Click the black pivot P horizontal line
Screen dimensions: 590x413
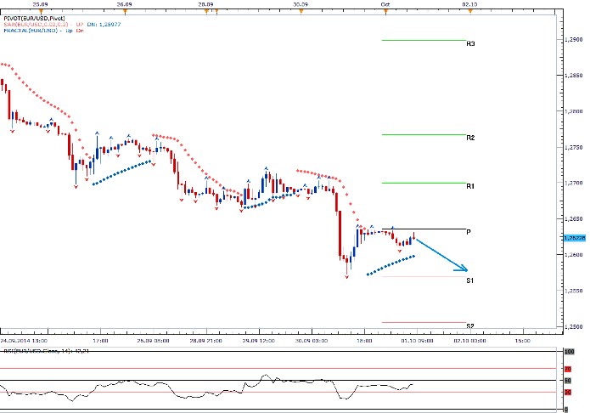[424, 229]
